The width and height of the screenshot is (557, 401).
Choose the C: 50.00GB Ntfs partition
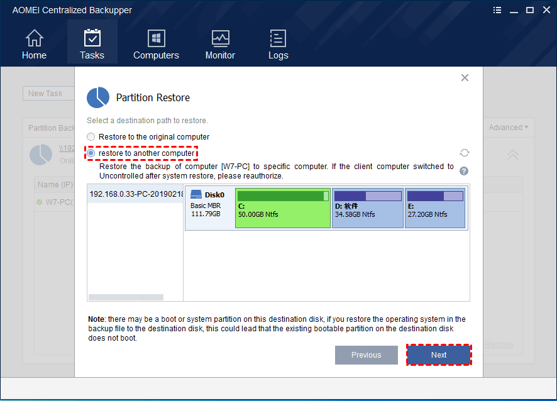[283, 208]
